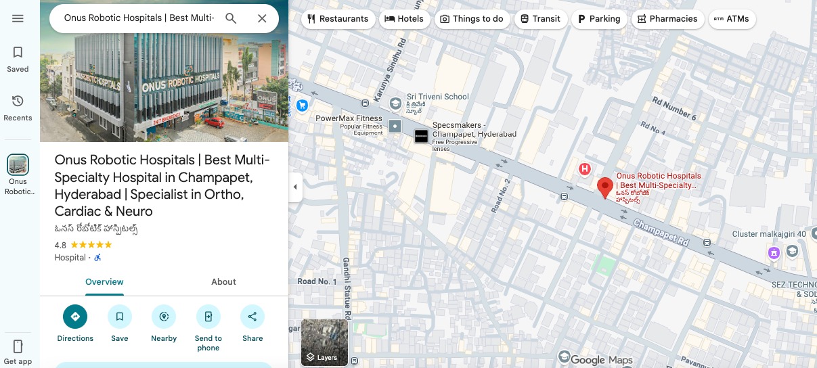Viewport: 817px width, 368px height.
Task: Click the search magnifier icon
Action: (x=231, y=18)
